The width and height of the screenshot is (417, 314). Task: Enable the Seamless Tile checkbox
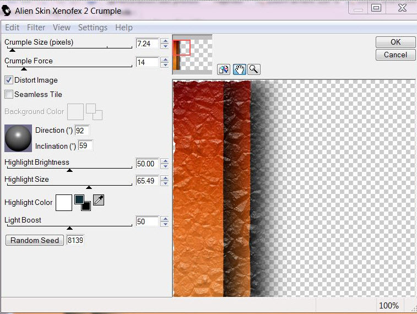(x=8, y=94)
